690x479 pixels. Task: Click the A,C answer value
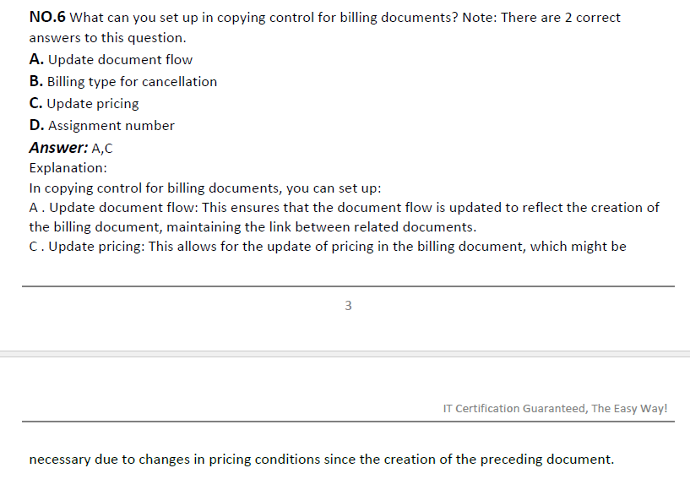coord(102,149)
